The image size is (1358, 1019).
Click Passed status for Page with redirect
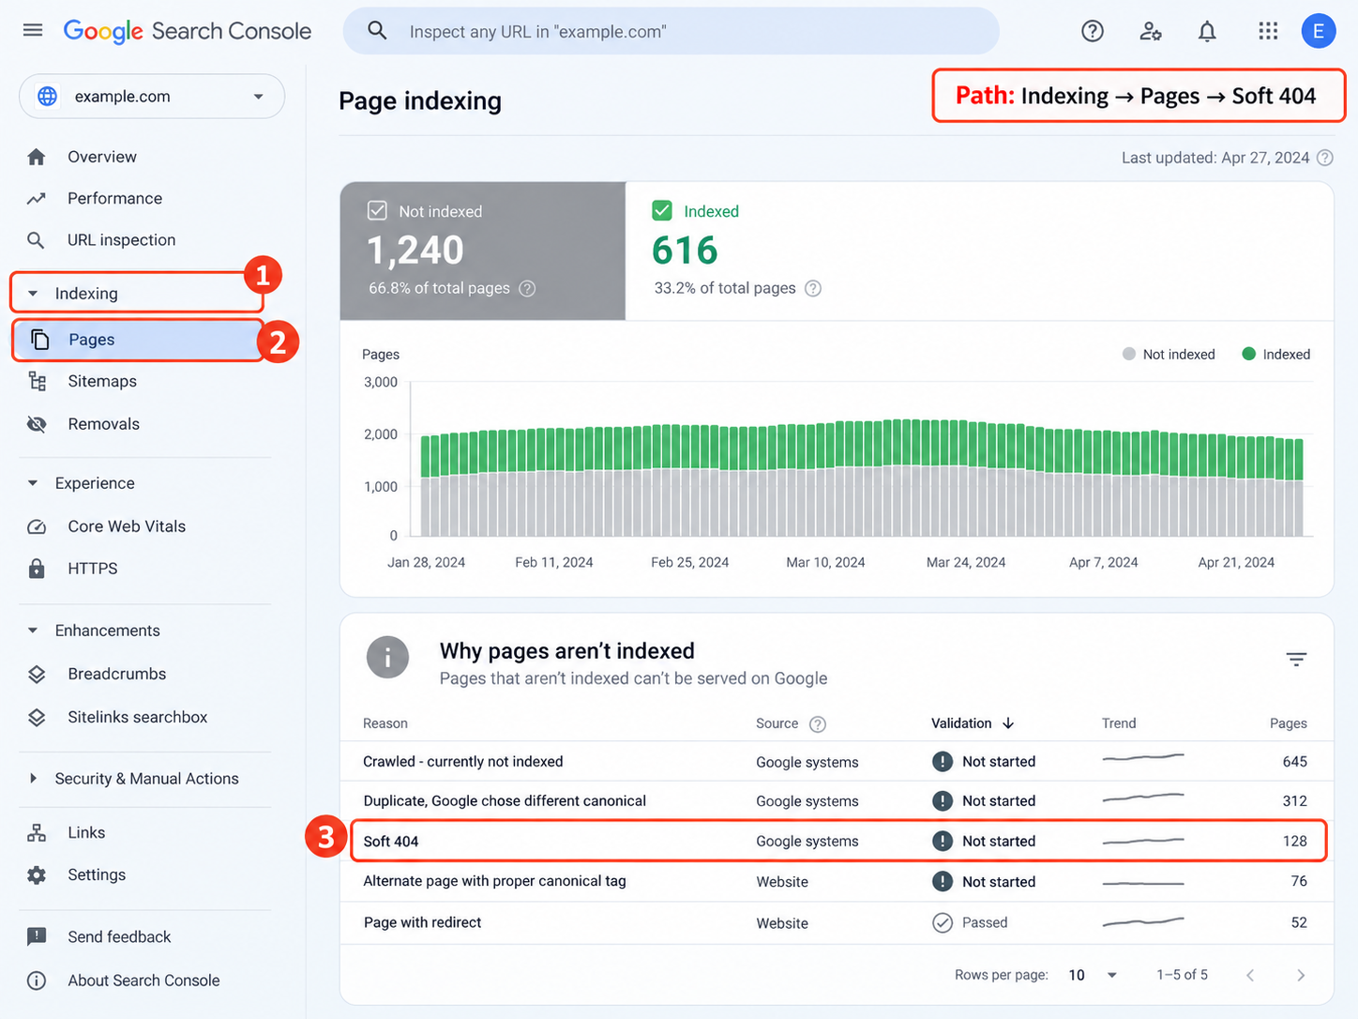coord(971,923)
